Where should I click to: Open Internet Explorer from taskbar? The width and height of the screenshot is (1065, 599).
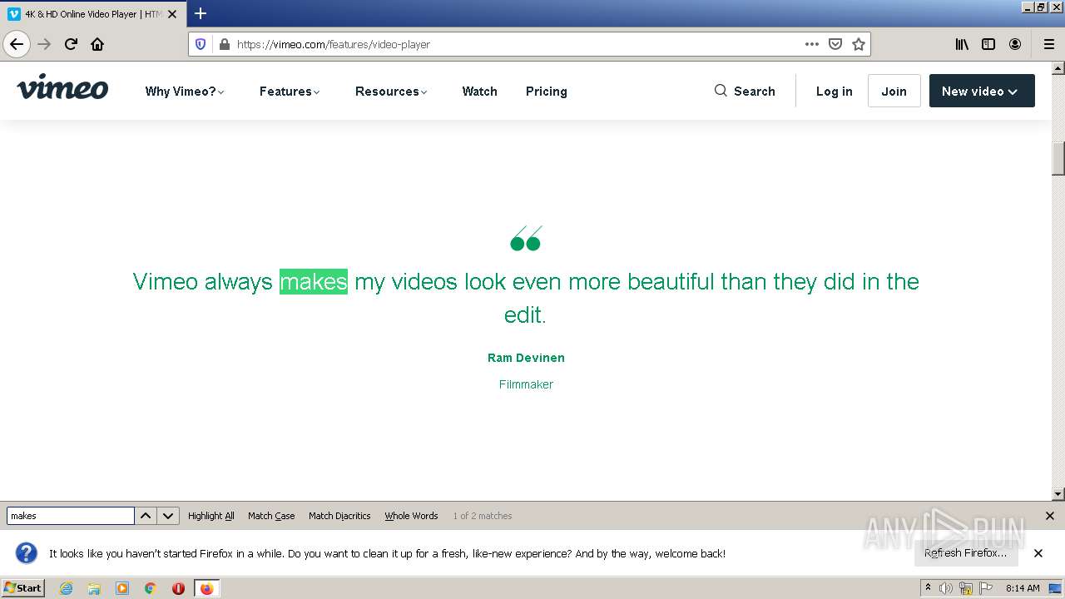click(66, 588)
